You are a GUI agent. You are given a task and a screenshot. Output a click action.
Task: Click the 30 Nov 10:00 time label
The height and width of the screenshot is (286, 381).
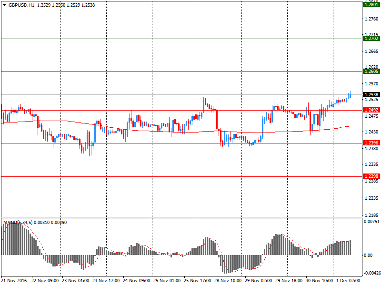pos(319,280)
